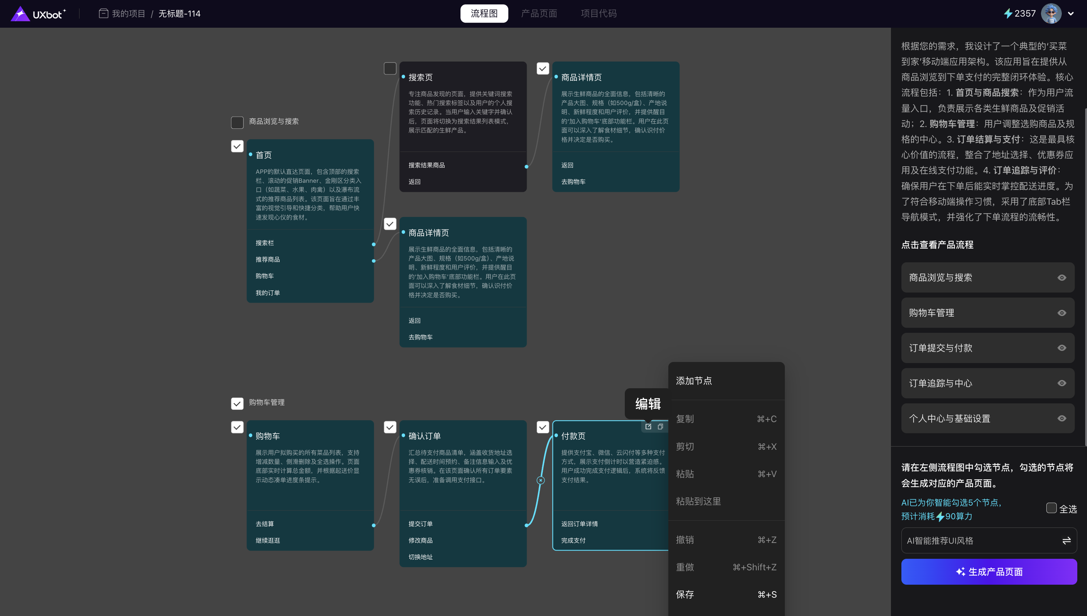Delete the connection via the X circle on the line
This screenshot has height=616, width=1087.
tap(541, 480)
